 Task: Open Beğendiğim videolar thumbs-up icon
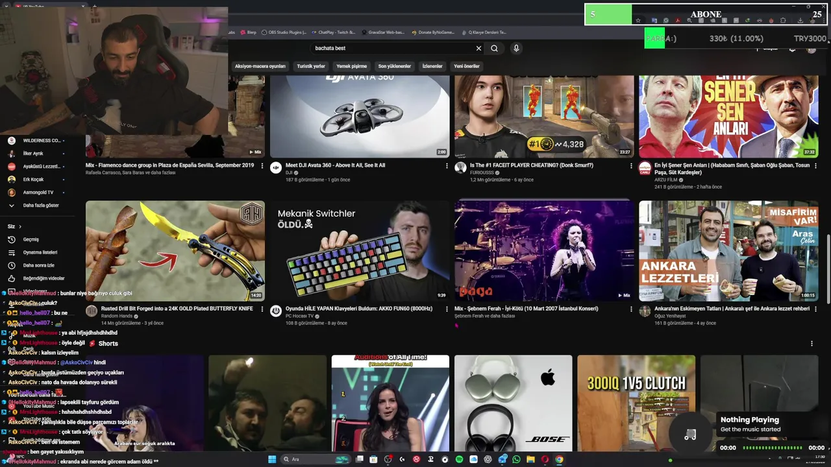pyautogui.click(x=11, y=278)
